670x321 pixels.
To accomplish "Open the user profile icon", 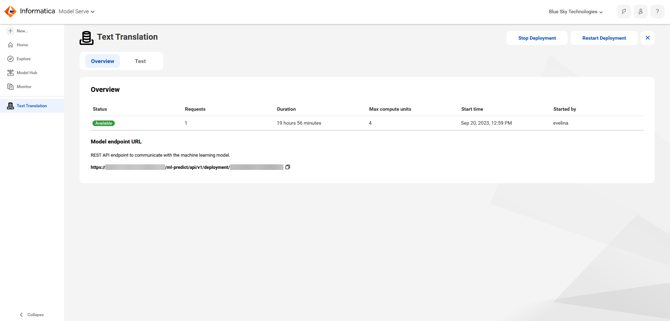I will (x=641, y=11).
